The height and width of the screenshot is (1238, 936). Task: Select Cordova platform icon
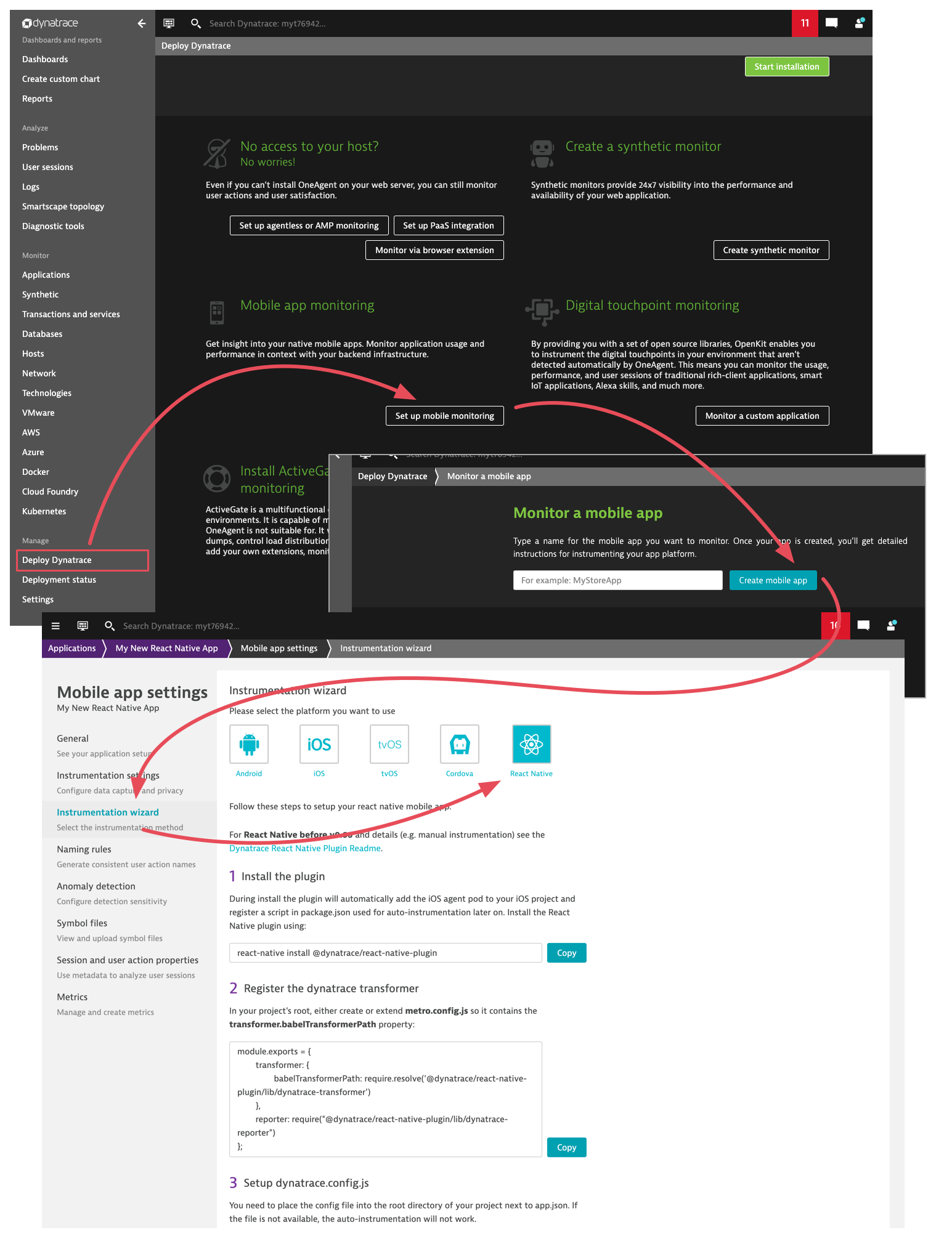(460, 744)
